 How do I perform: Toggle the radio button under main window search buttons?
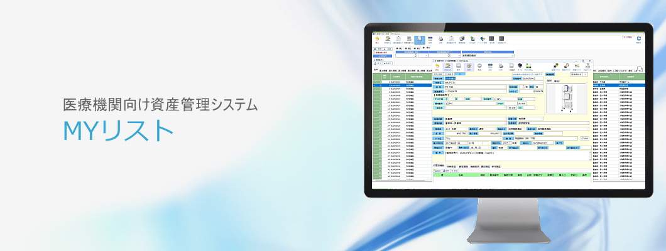tap(374, 53)
